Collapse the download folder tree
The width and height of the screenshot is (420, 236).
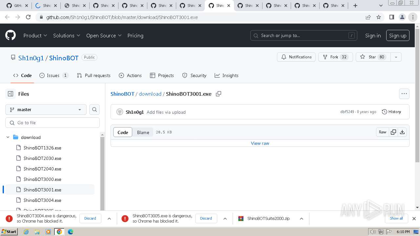click(x=8, y=137)
